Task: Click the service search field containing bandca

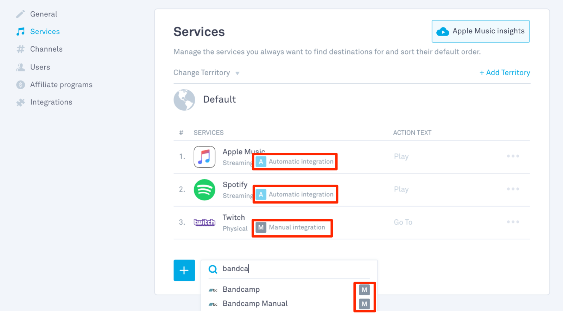Action: click(289, 269)
